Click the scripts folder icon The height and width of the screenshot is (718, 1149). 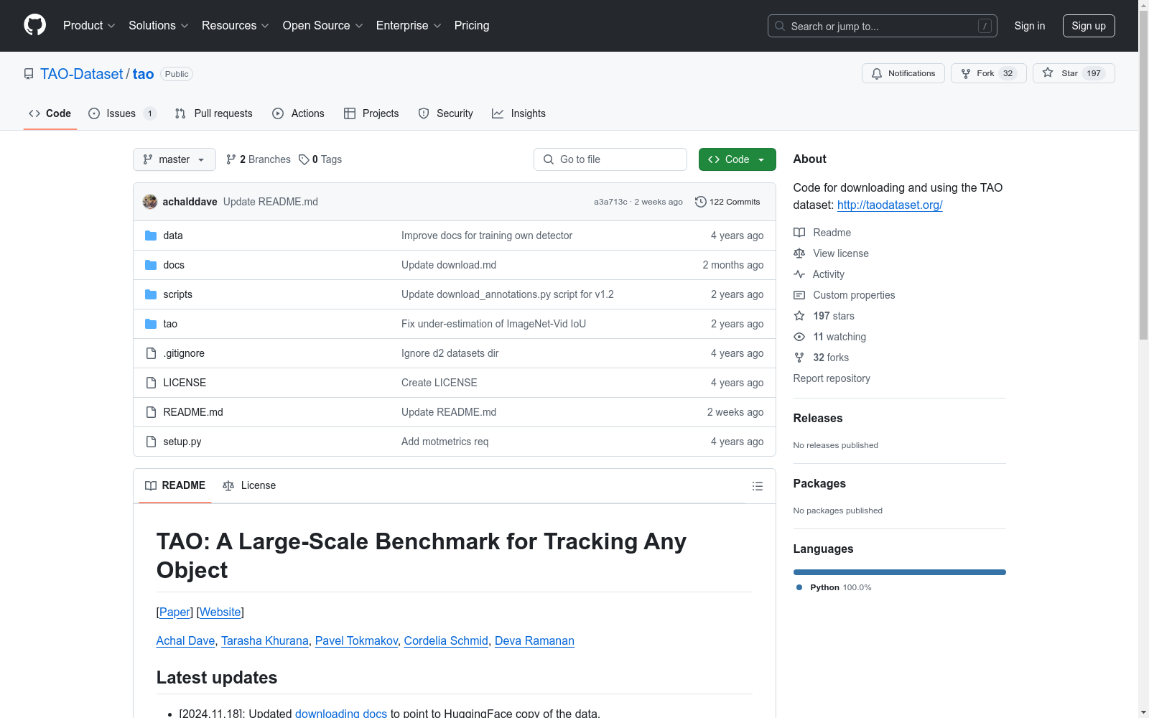(x=151, y=294)
